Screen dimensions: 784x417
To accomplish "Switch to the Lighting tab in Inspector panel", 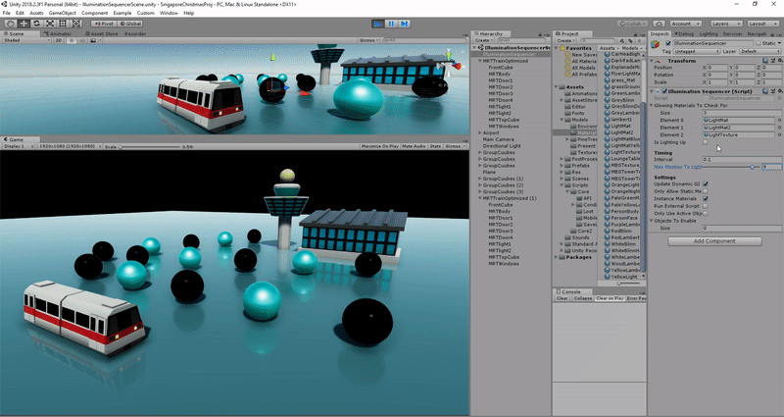I will tap(708, 34).
